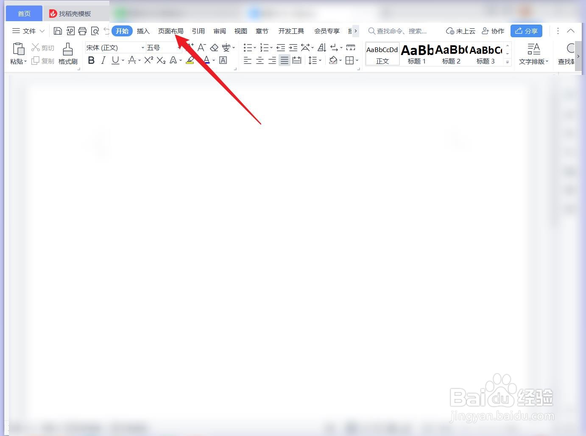The height and width of the screenshot is (436, 586).
Task: Click the Numbering list icon
Action: pyautogui.click(x=264, y=47)
